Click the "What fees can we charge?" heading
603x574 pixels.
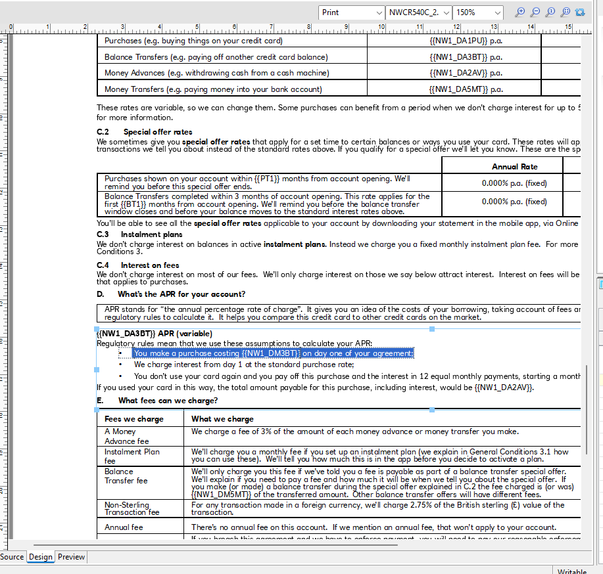[168, 401]
